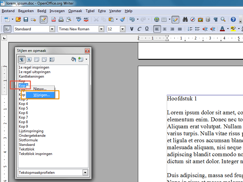
Task: Open the Bestand menu
Action: 8,11
